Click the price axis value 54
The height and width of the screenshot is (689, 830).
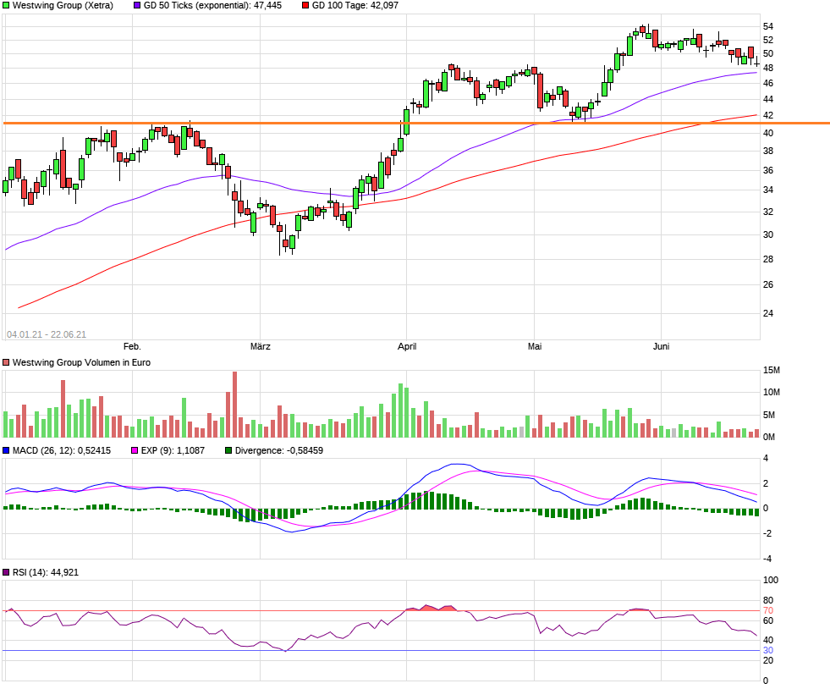point(768,26)
